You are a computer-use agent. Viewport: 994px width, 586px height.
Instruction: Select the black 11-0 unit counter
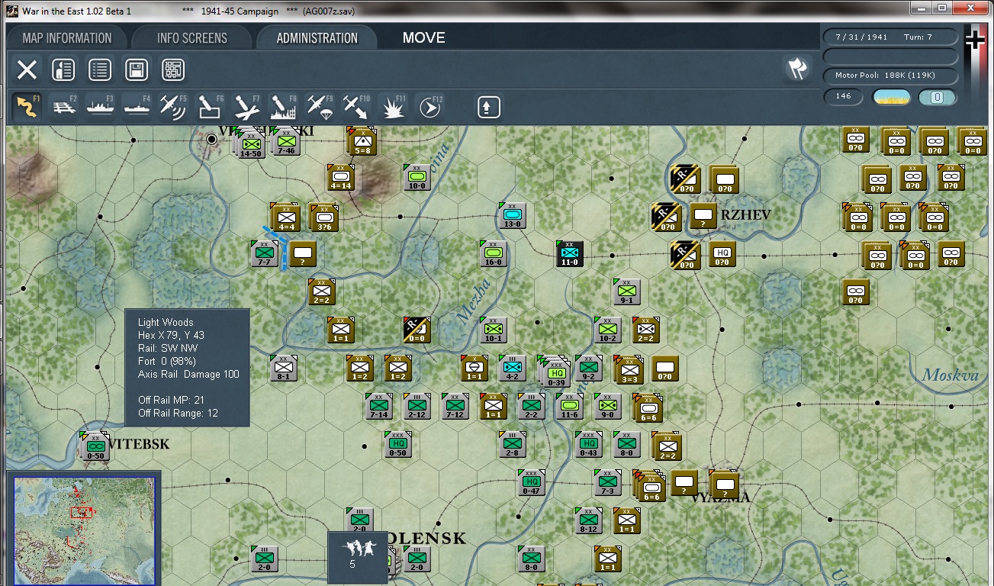[570, 254]
